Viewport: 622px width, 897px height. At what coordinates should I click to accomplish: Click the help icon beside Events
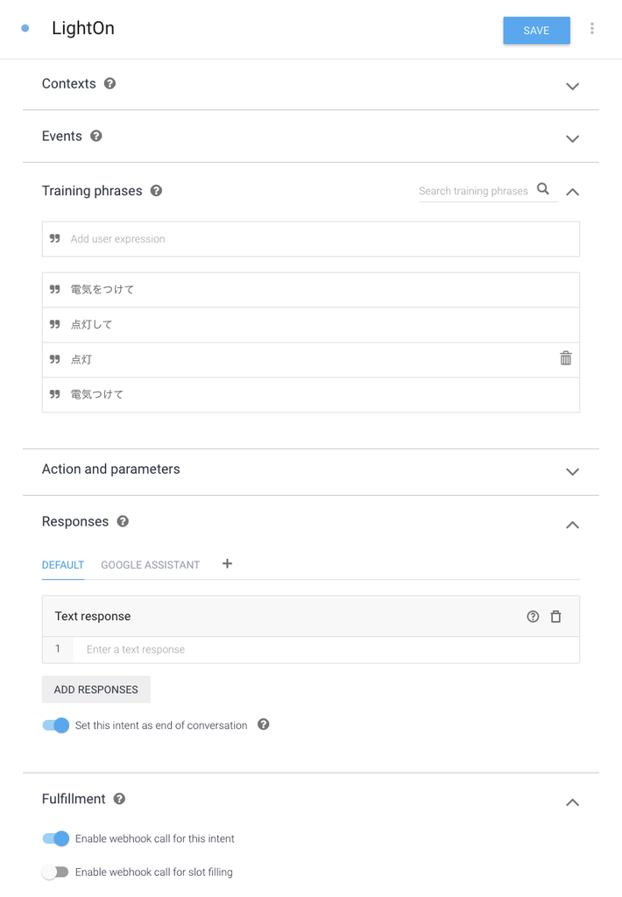(x=96, y=137)
